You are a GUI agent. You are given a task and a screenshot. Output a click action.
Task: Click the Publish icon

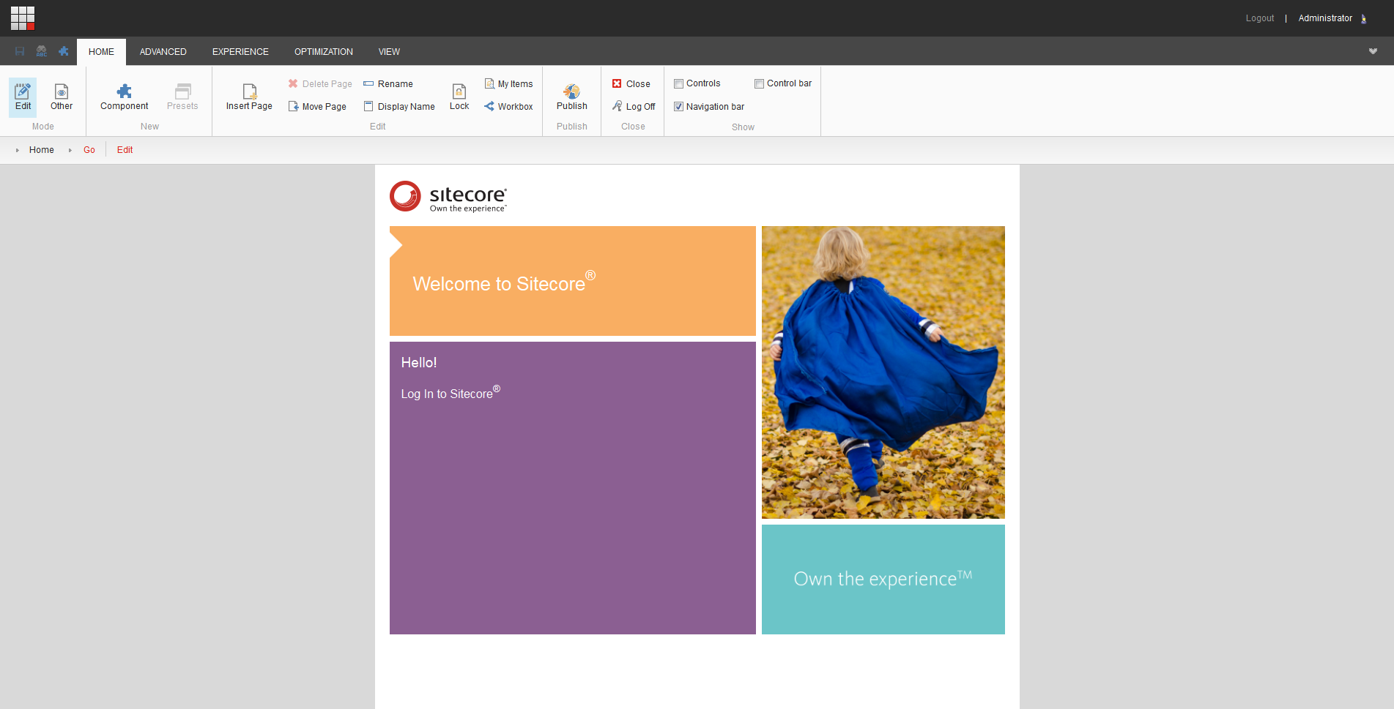[x=571, y=91]
